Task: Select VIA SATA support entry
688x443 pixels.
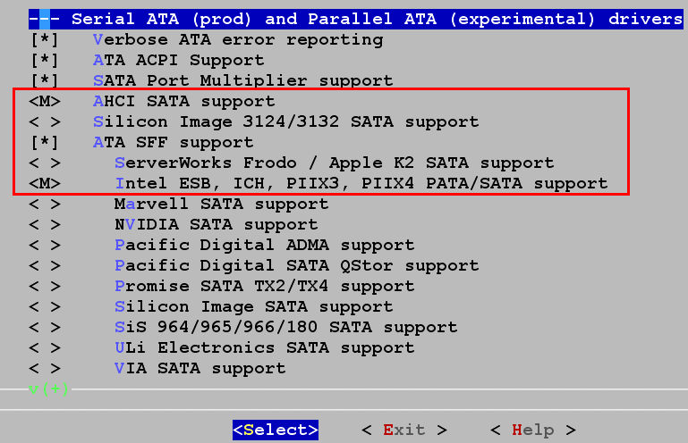Action: coord(200,368)
